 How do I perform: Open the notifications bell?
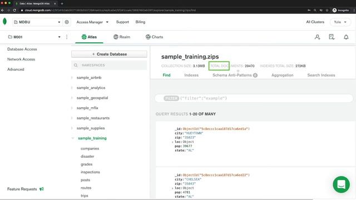point(346,37)
